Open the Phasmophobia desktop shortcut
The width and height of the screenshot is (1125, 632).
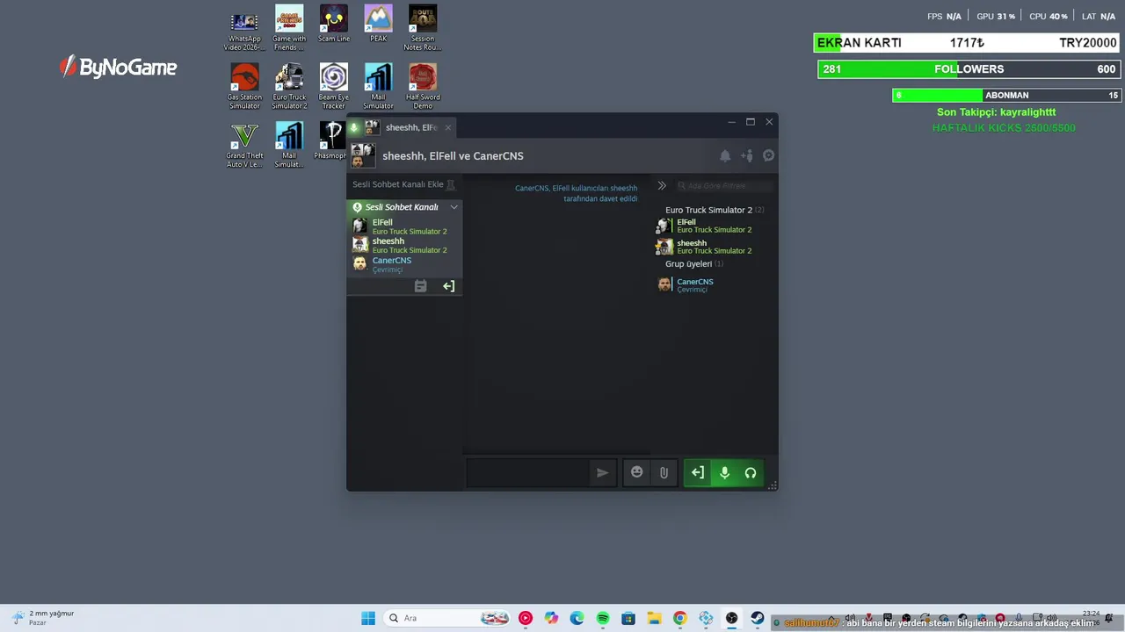pyautogui.click(x=331, y=140)
